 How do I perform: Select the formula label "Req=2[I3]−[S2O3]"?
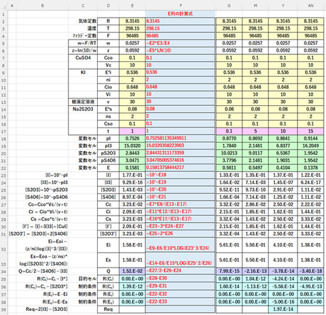(x=42, y=310)
